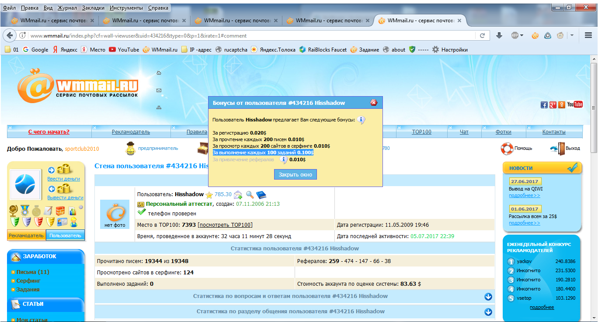The height and width of the screenshot is (322, 598).
Task: Click the magnifier icon near Hisshadow
Action: 250,195
